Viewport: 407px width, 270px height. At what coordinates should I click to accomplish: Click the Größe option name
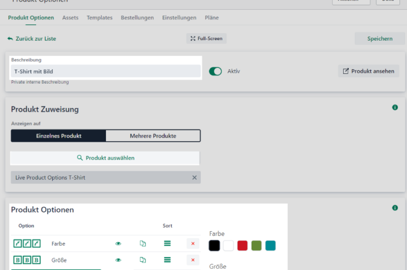tap(59, 260)
